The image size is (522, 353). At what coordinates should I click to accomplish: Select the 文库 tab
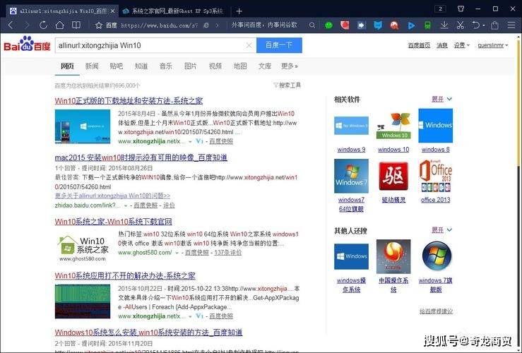pos(265,66)
